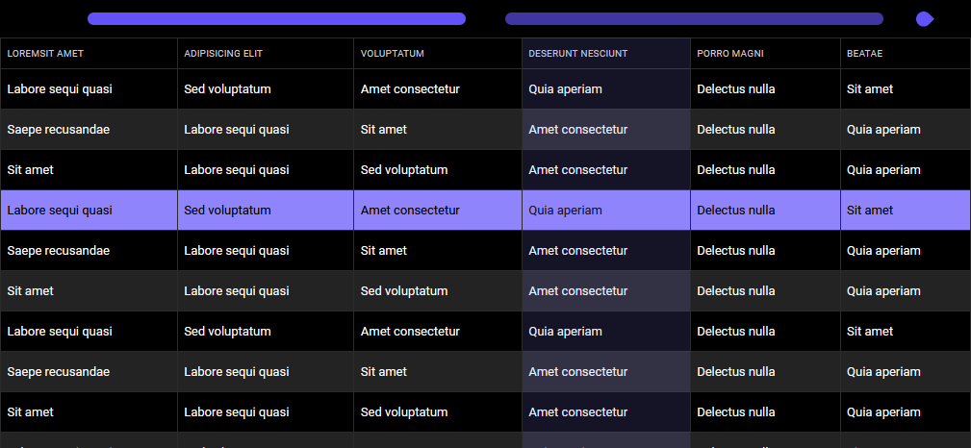This screenshot has height=448, width=971.
Task: Sort by LOREMSIT AMET column header
Action: 45,54
